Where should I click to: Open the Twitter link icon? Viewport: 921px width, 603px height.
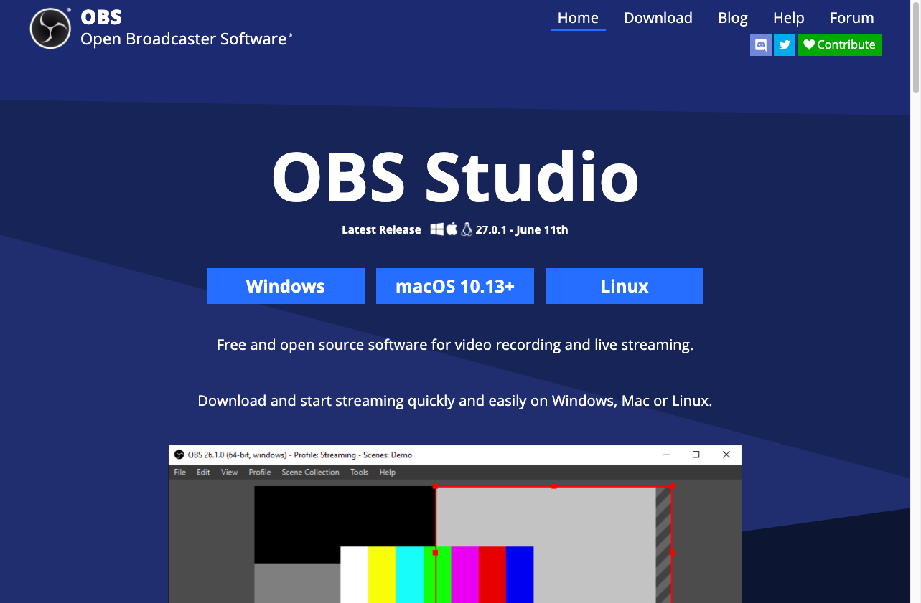[785, 44]
